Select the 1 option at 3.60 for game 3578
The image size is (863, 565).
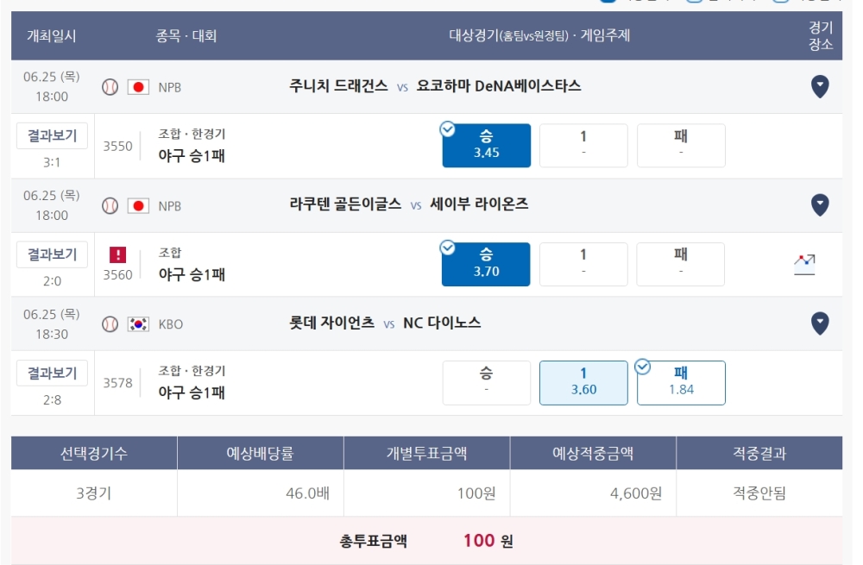tap(583, 383)
